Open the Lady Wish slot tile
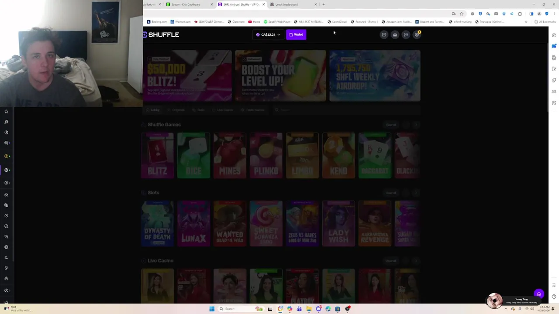The height and width of the screenshot is (314, 559). coord(338,224)
